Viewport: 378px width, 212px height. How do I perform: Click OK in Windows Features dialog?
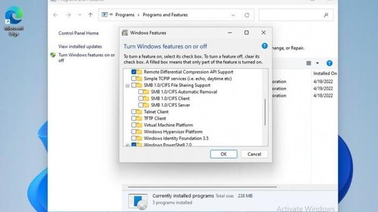click(223, 154)
